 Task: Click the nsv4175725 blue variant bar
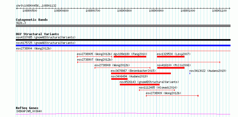pos(123,45)
